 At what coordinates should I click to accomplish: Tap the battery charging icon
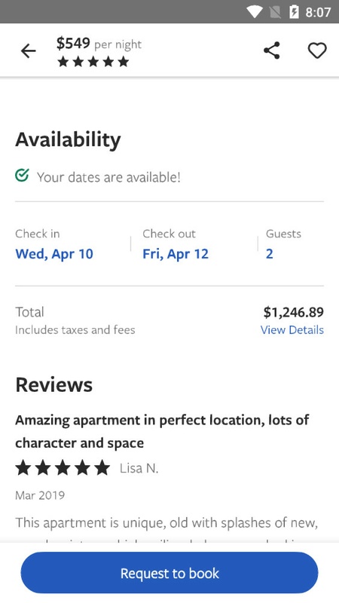294,12
